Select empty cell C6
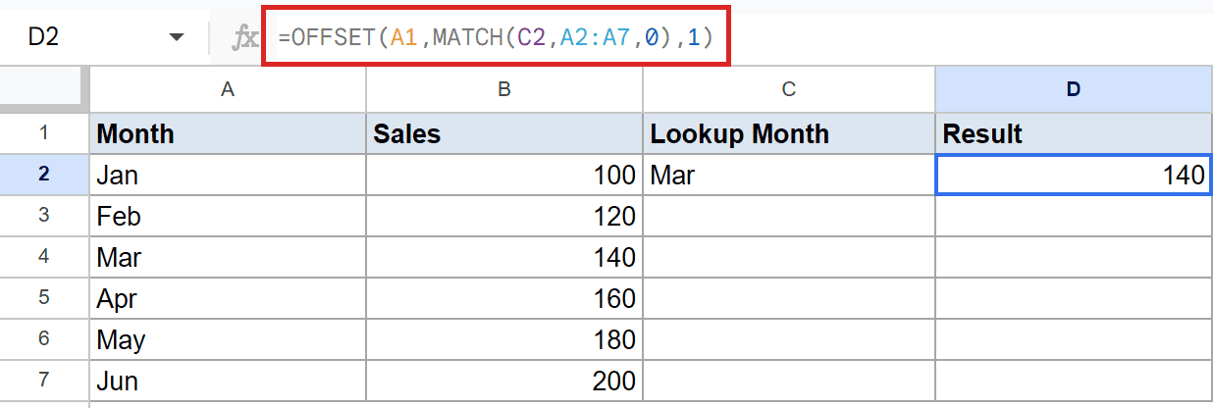Viewport: 1213px width, 408px height. pyautogui.click(x=789, y=339)
